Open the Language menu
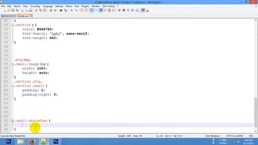258x145 pixels. tap(48, 6)
